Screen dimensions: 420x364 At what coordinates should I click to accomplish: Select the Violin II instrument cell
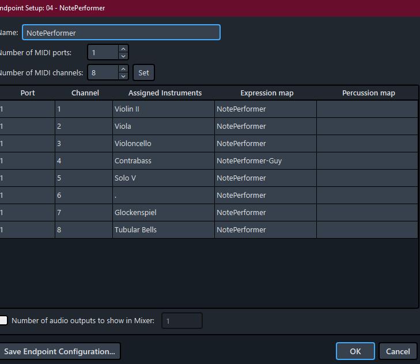(x=164, y=109)
